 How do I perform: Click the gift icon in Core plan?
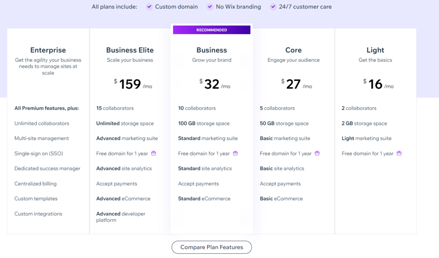[317, 153]
